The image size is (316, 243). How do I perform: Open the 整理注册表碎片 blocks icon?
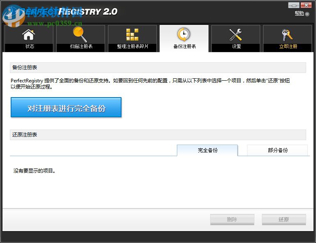point(132,34)
